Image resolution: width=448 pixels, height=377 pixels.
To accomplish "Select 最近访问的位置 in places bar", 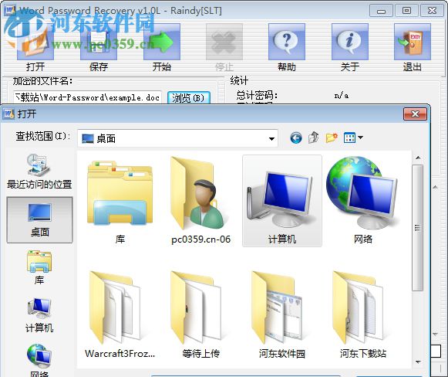I will pyautogui.click(x=39, y=172).
